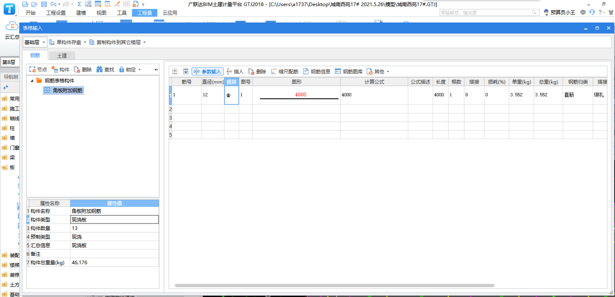Click the 构件名称 value 角板附加钢筋
615x297 pixels.
(114, 211)
